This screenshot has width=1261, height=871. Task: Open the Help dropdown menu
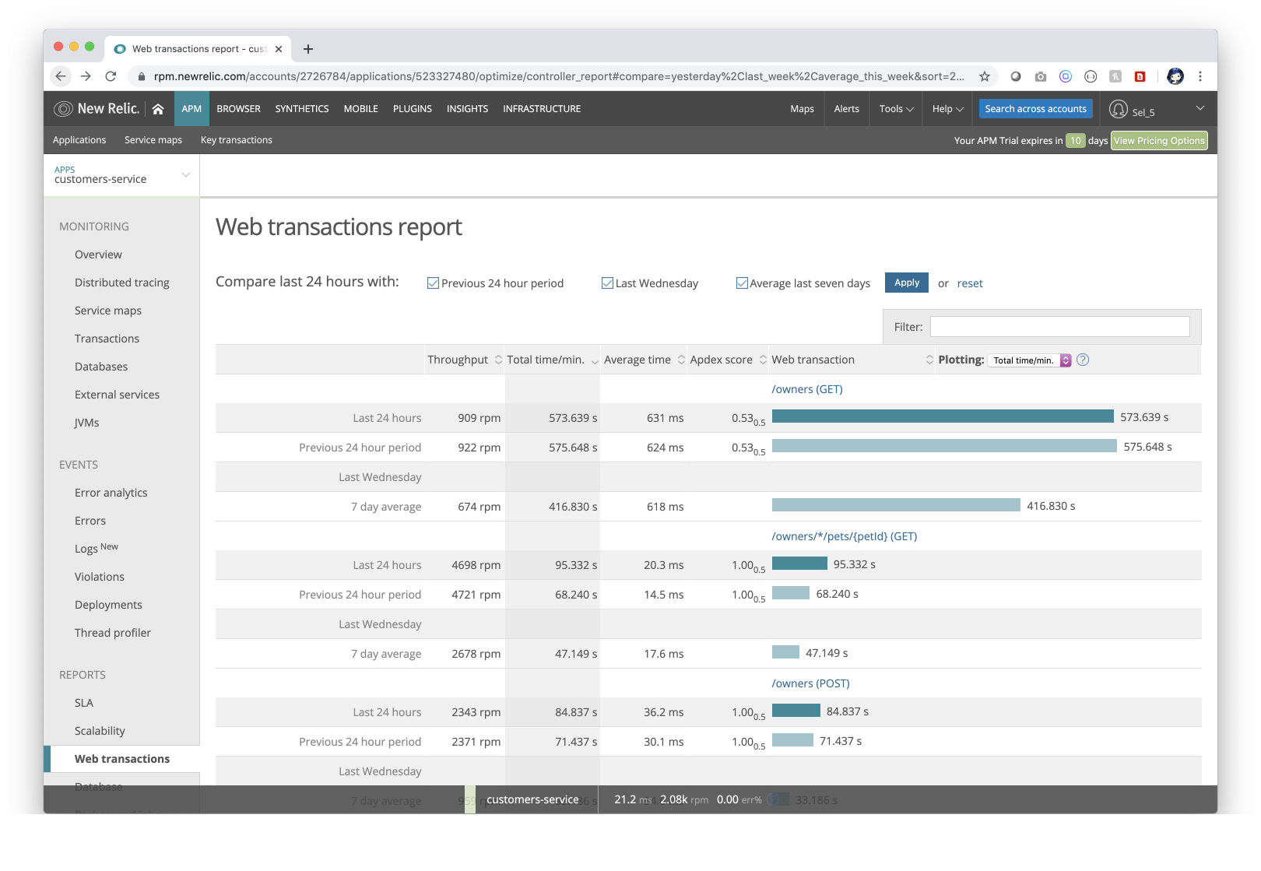[x=948, y=109]
